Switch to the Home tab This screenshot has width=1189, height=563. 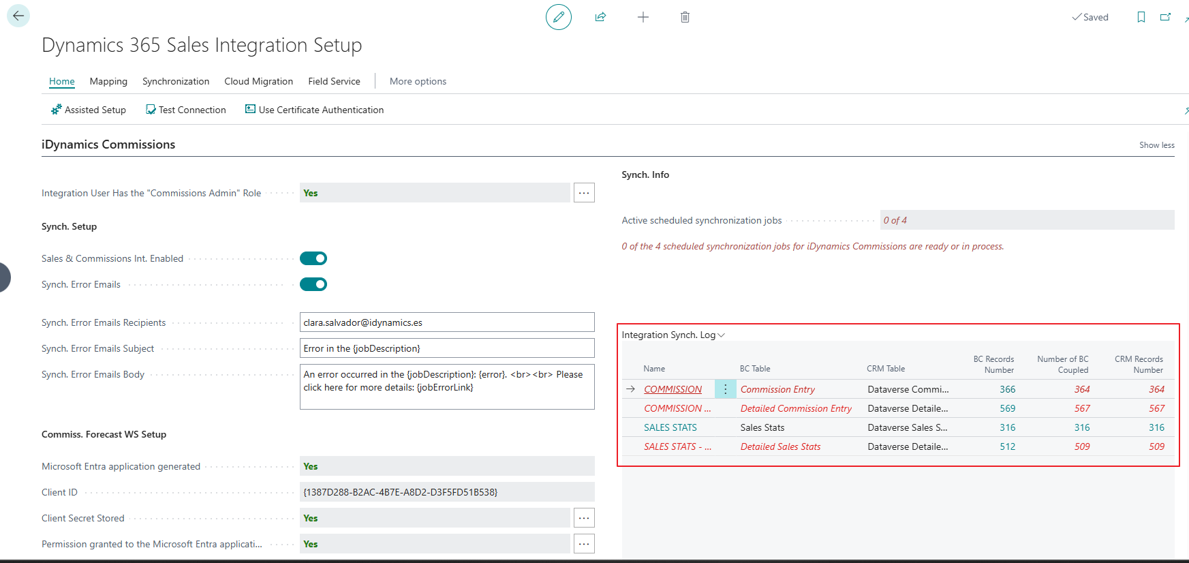click(x=62, y=81)
